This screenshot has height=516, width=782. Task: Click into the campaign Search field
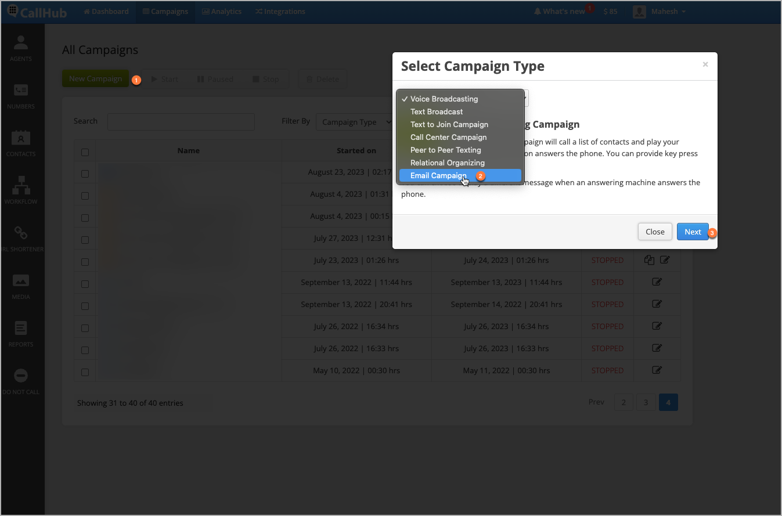[181, 122]
